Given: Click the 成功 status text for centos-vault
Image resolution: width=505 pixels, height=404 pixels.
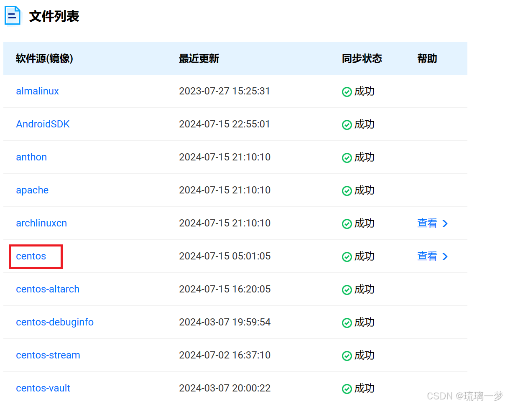Looking at the screenshot, I should pyautogui.click(x=365, y=389).
